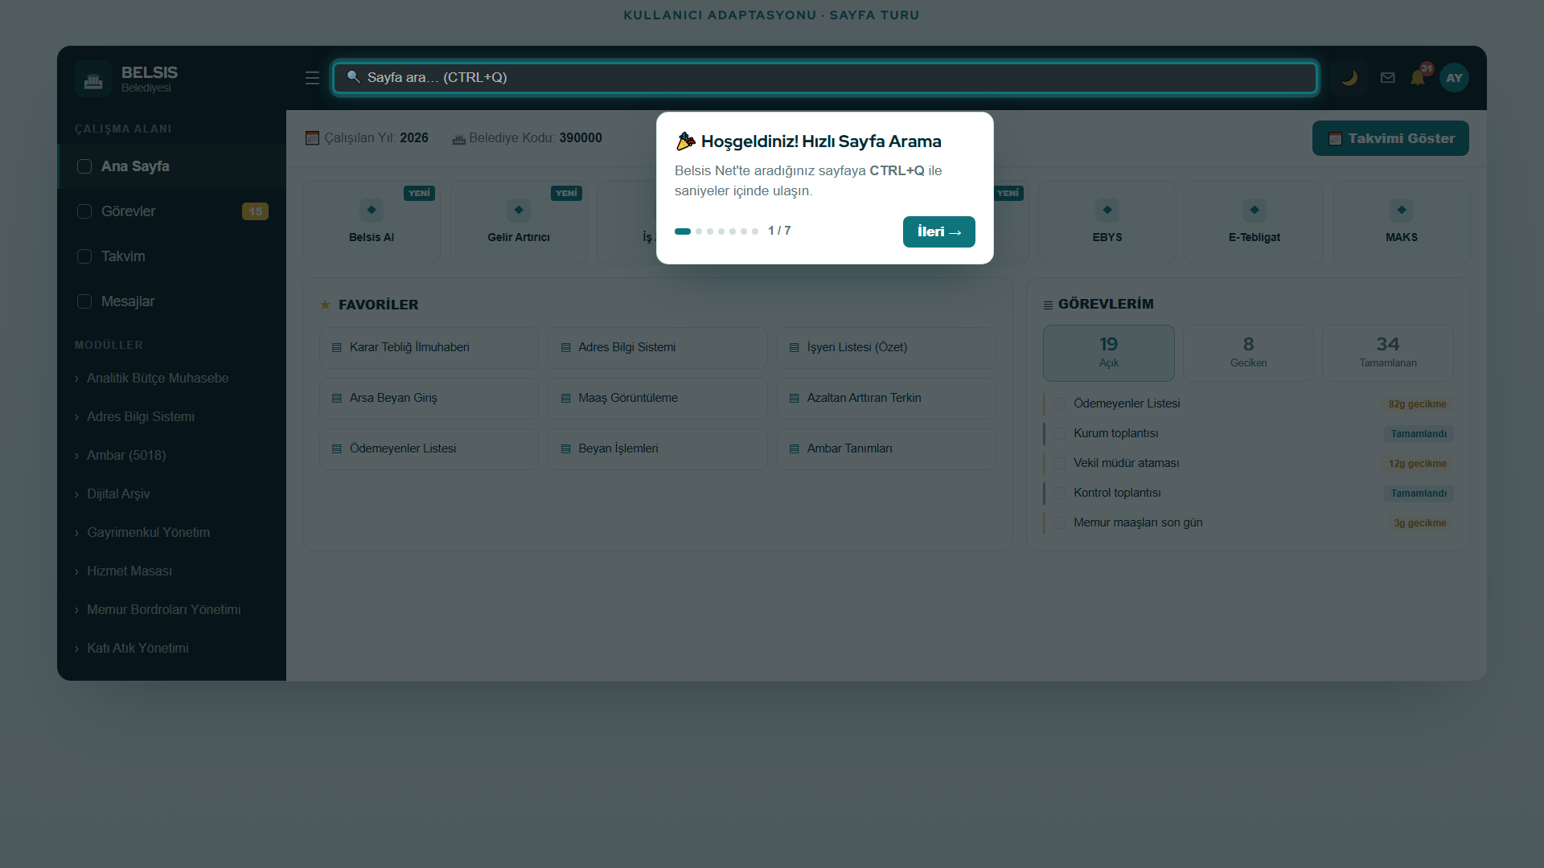Tick the Memur maaşları son gün checkbox

click(x=1059, y=522)
